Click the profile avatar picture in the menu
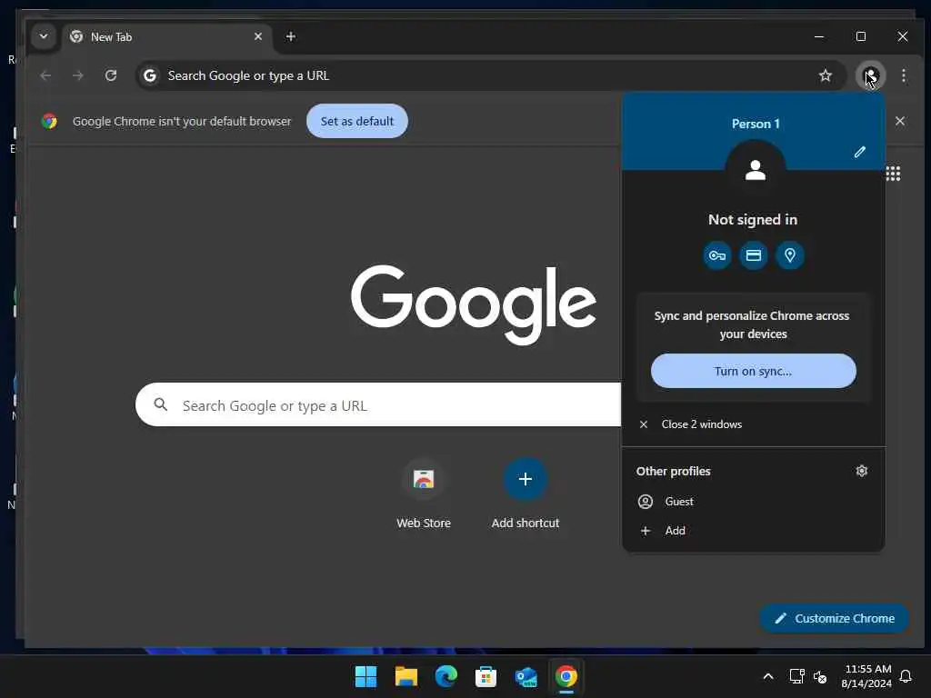 point(756,170)
